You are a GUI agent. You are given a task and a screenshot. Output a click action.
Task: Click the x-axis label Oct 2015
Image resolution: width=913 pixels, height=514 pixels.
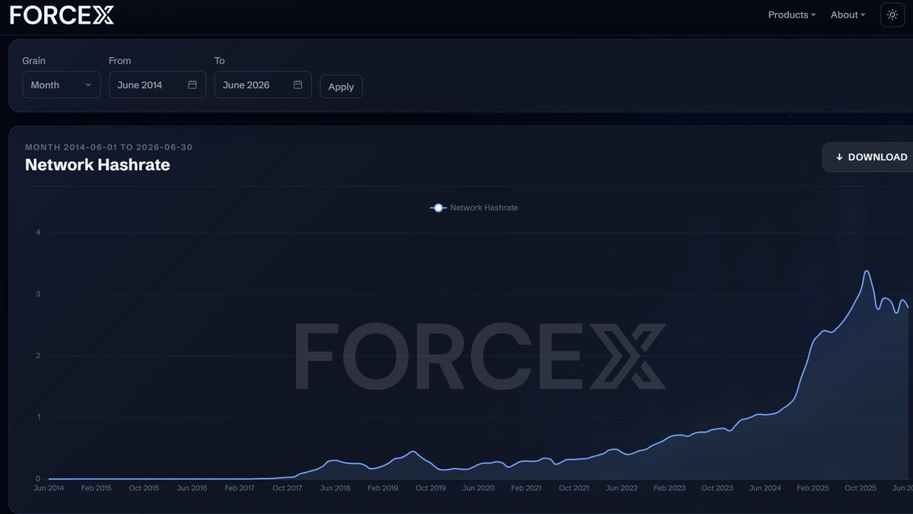point(143,488)
